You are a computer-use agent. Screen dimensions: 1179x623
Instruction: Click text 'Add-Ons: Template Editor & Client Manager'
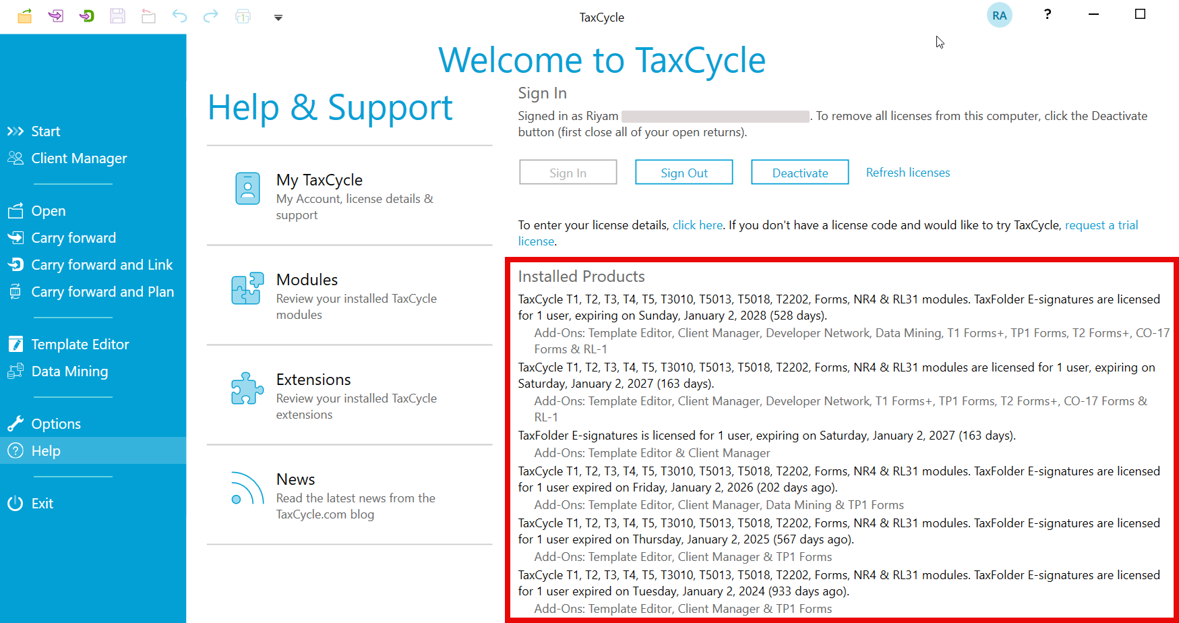point(652,453)
